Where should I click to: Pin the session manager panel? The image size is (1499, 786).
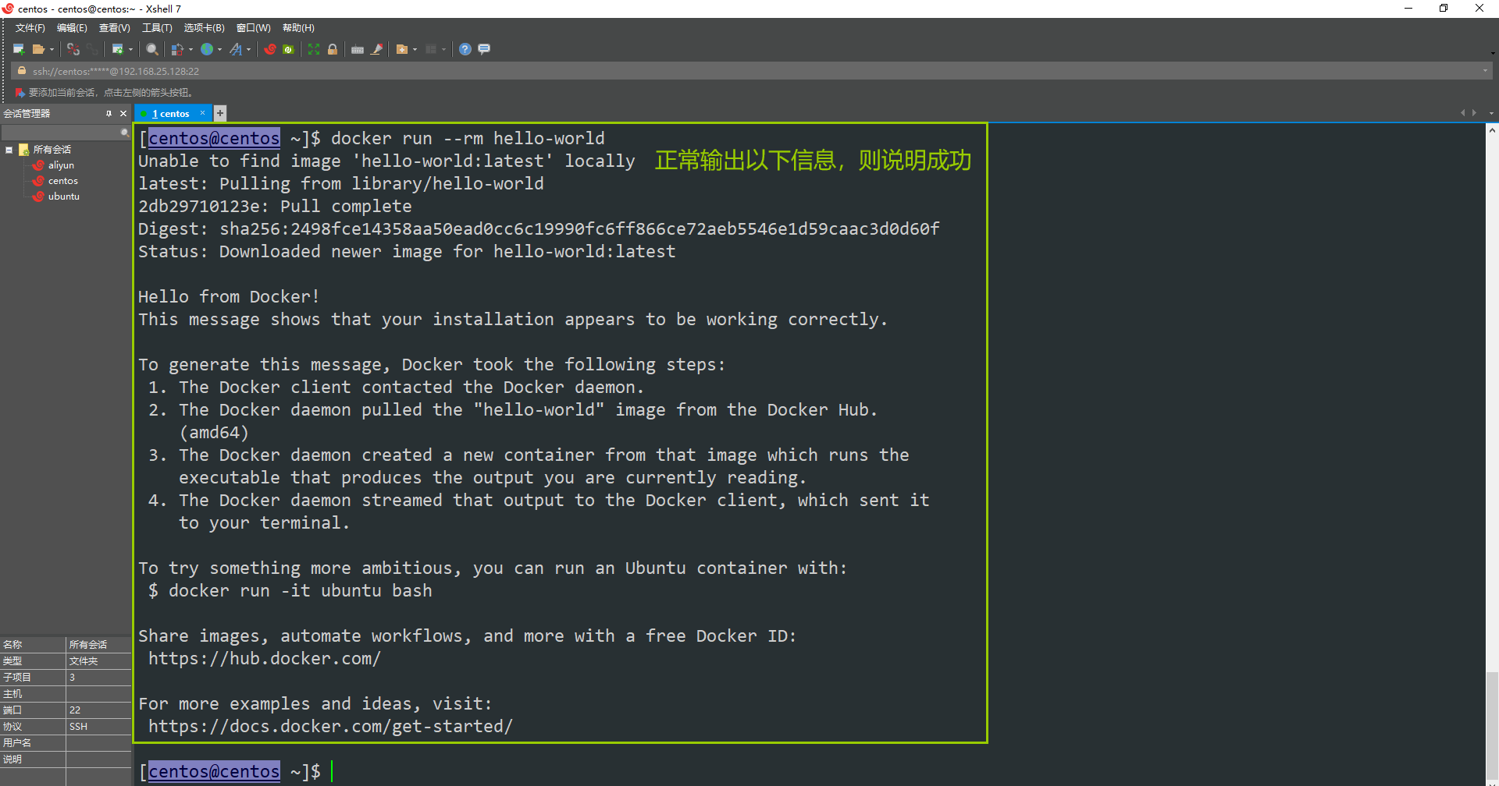pos(109,114)
